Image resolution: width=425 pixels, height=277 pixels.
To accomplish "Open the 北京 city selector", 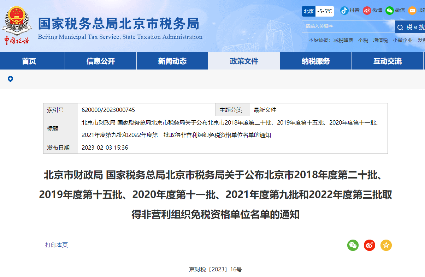I will tap(308, 11).
